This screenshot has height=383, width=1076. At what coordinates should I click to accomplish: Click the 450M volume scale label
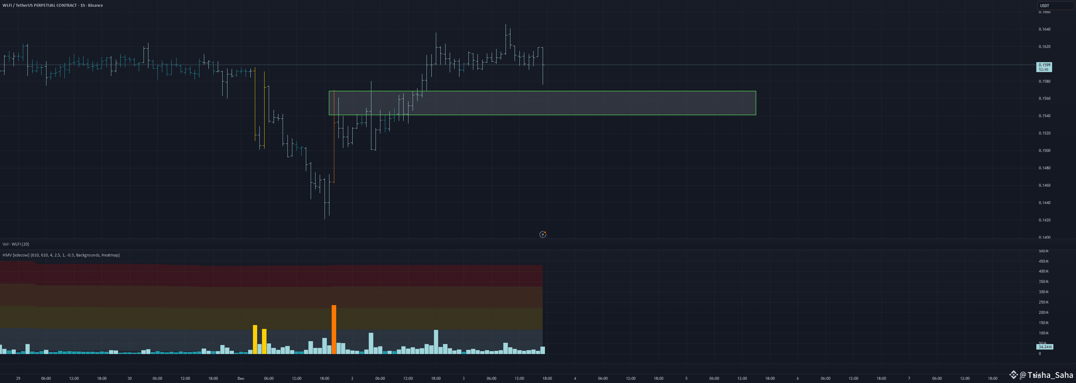(x=1043, y=261)
